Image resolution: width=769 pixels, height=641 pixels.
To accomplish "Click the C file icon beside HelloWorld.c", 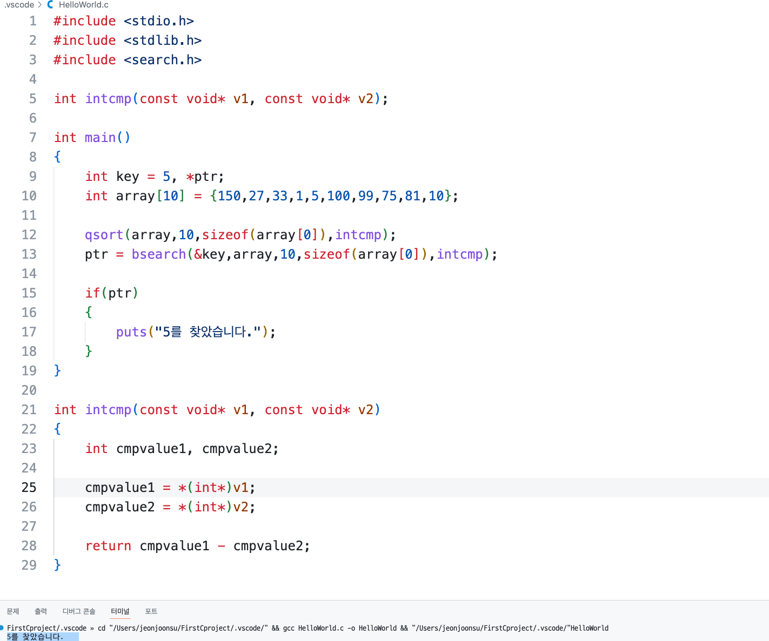I will point(50,5).
